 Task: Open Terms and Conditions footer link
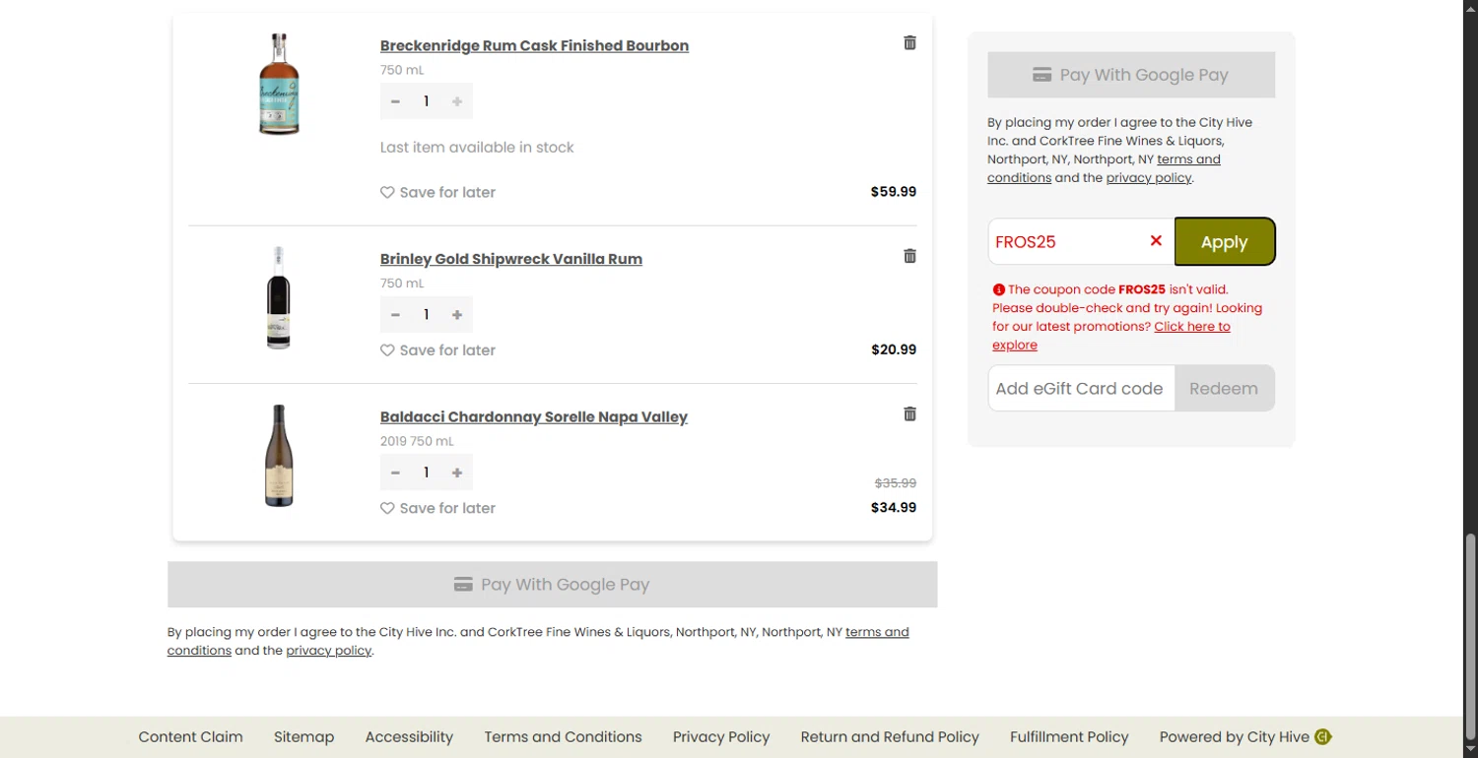point(563,737)
